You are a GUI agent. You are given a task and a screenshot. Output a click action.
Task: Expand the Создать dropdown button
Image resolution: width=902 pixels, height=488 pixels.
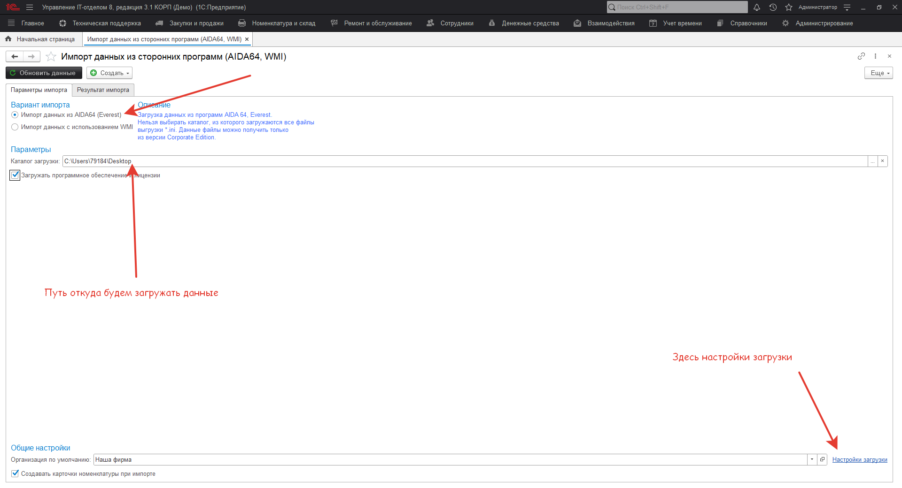(x=109, y=73)
